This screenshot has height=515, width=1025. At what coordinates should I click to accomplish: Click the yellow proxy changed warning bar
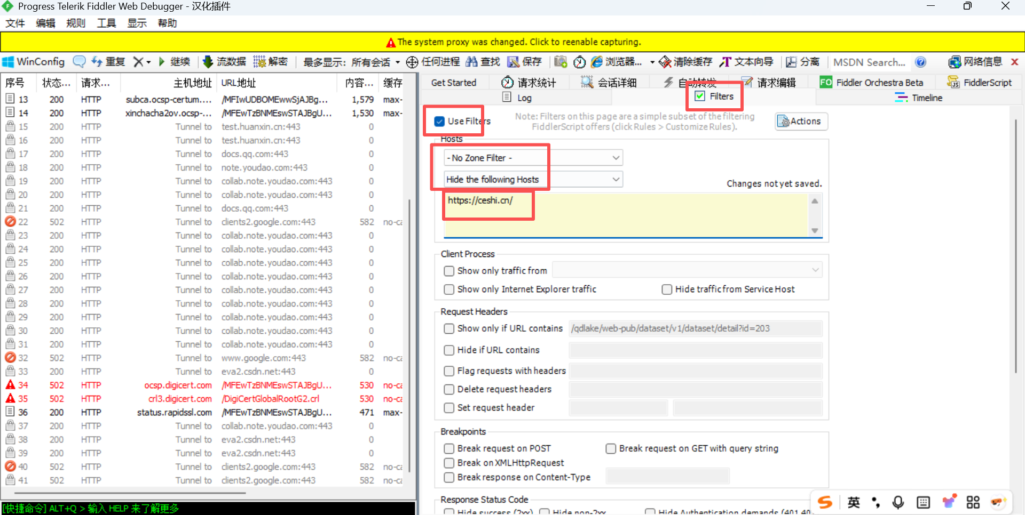pos(512,42)
